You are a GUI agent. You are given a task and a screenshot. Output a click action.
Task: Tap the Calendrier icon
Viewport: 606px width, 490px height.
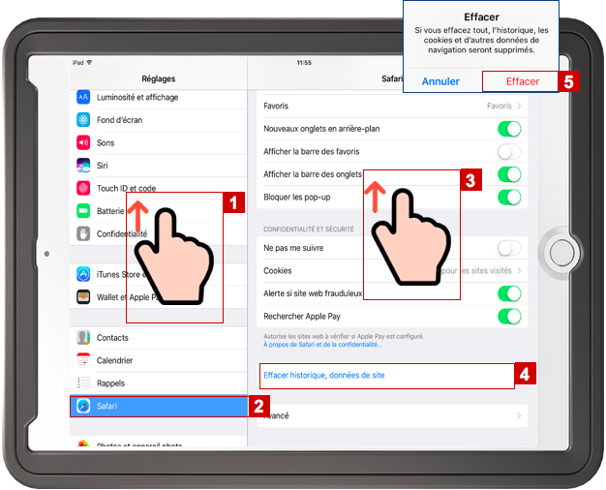83,360
